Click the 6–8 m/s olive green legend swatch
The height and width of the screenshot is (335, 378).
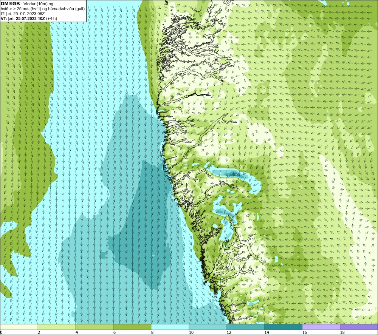(x=132, y=327)
